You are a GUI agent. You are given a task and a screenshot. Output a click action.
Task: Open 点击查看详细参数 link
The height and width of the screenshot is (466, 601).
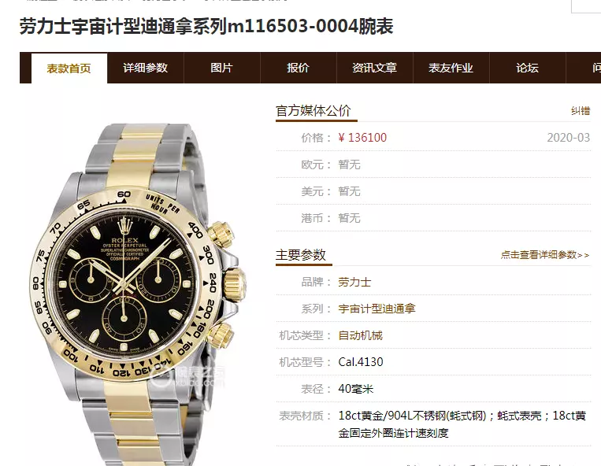(x=544, y=255)
